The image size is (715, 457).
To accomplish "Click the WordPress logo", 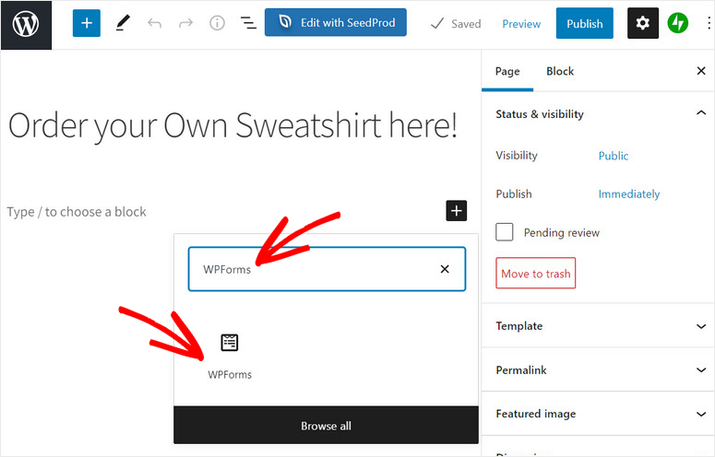I will (x=26, y=25).
